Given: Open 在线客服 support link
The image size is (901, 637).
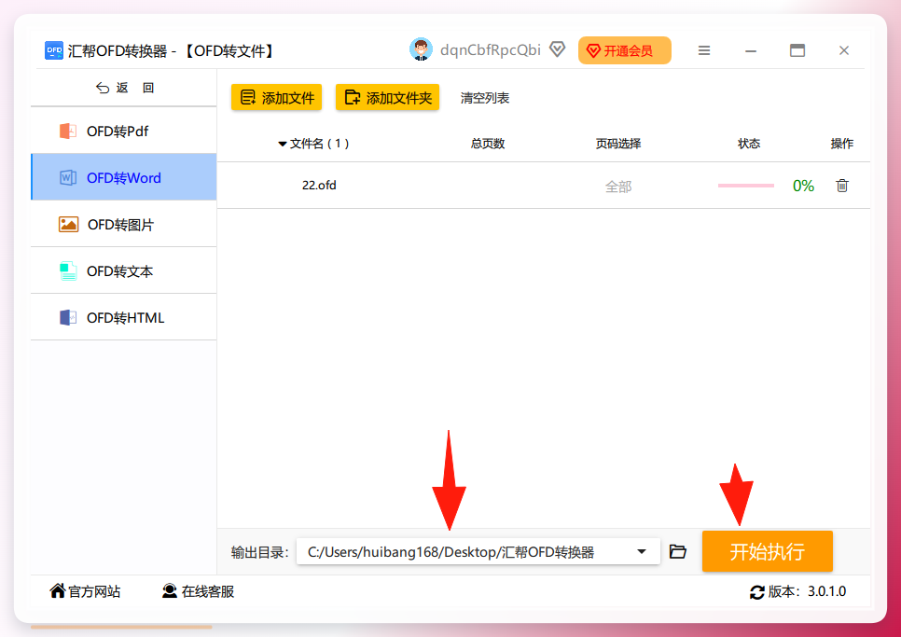Looking at the screenshot, I should (199, 591).
